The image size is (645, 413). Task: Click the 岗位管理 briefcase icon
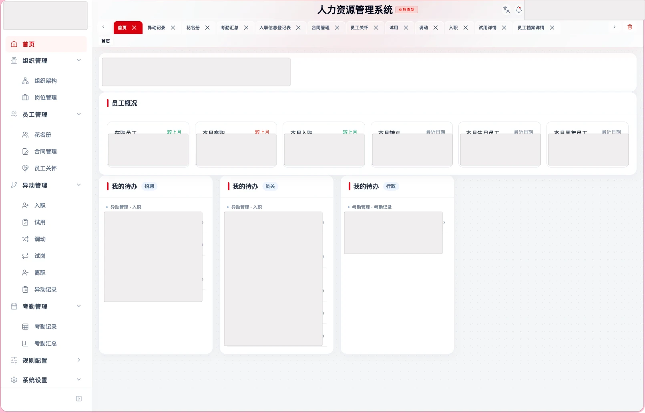[25, 98]
